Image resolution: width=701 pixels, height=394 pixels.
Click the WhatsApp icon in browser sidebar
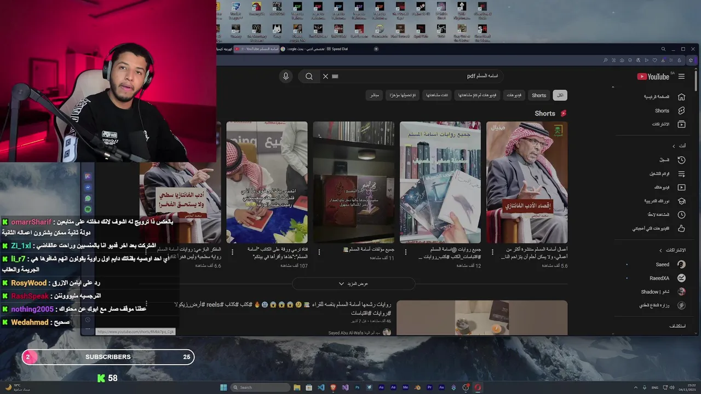[88, 199]
